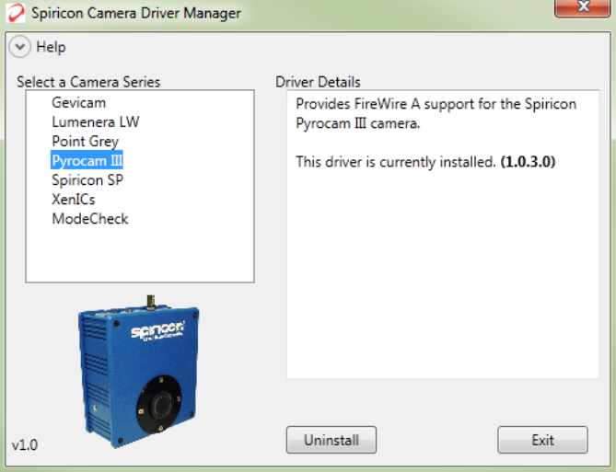The image size is (616, 472).
Task: Select the highlighted Pyrocam III entry
Action: (87, 160)
